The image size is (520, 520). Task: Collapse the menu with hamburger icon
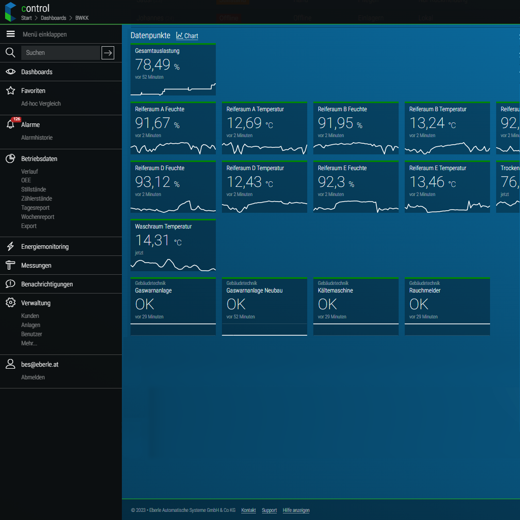pos(11,34)
